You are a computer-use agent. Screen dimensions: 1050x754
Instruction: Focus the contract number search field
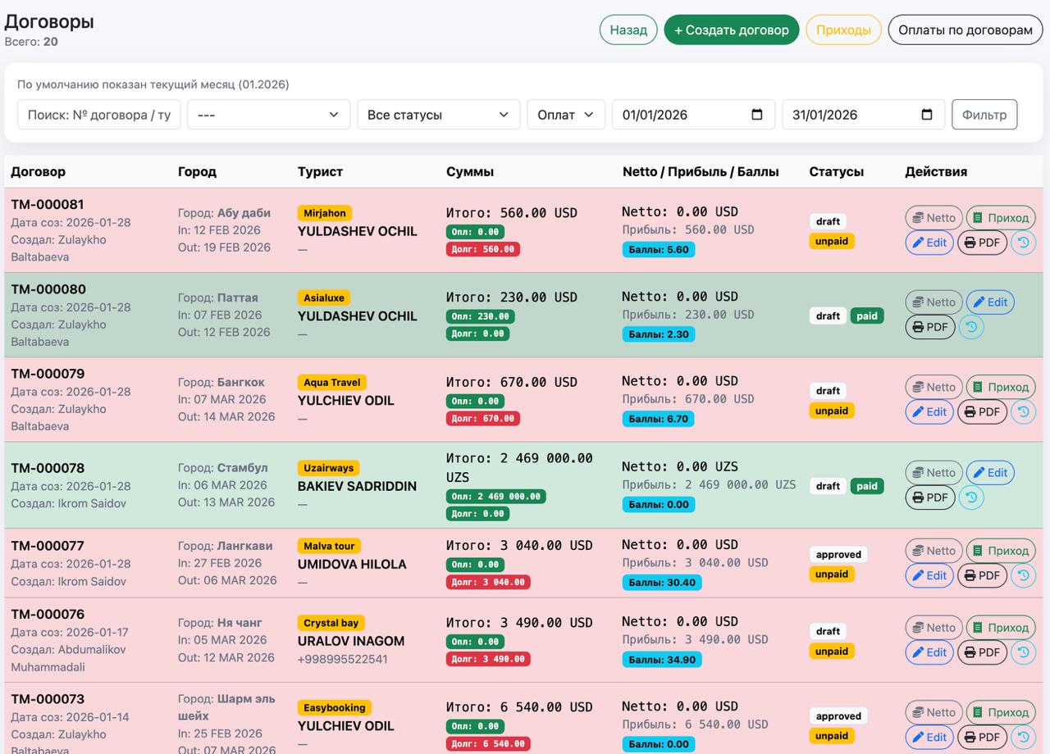pos(98,115)
